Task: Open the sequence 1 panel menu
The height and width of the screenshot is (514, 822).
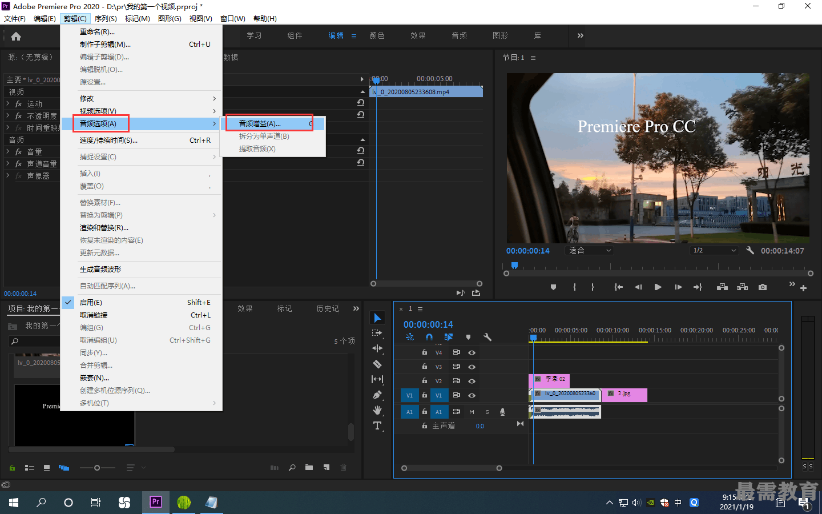Action: 420,309
